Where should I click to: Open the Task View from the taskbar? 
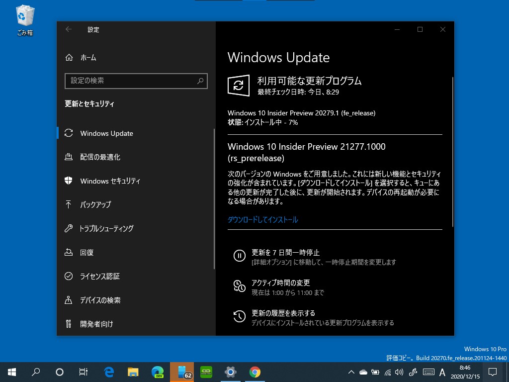83,372
